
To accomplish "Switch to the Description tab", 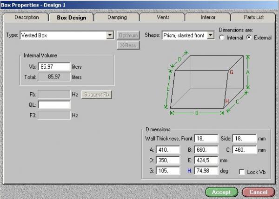I will pyautogui.click(x=27, y=17).
